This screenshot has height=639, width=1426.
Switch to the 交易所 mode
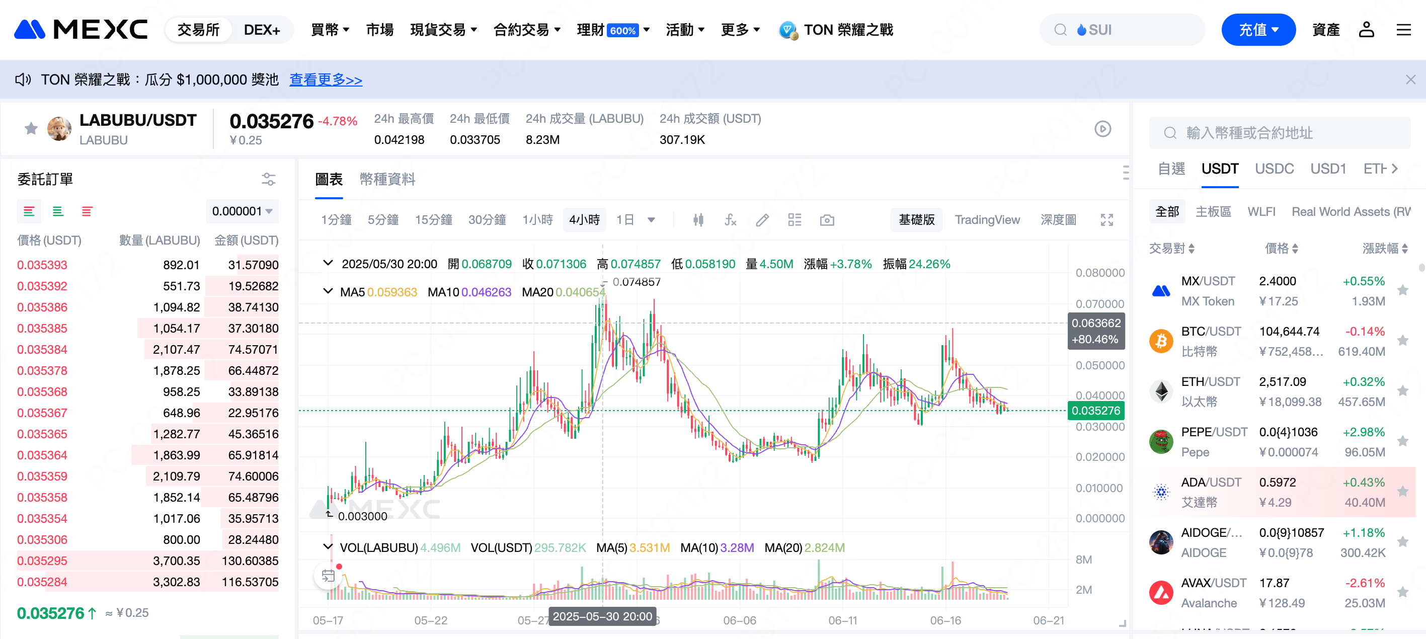pyautogui.click(x=199, y=29)
